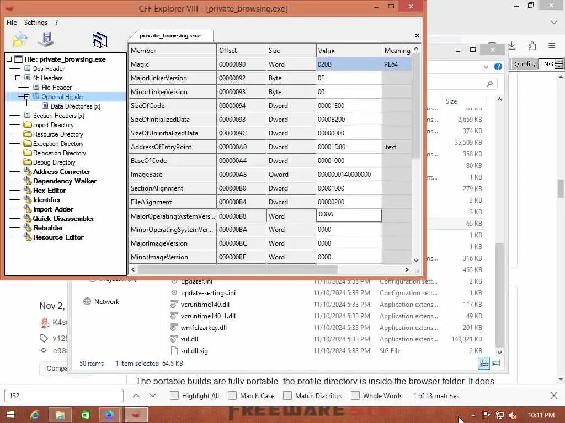Screen dimensions: 565x423
Task: Sort by the Member column header
Action: coord(173,50)
